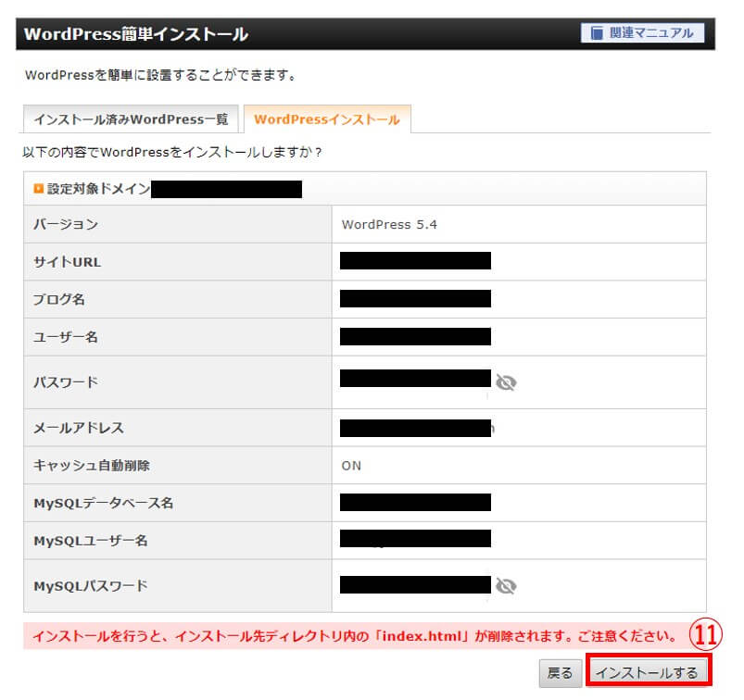744x700 pixels.
Task: Click the 設定対象ドメイン heading text
Action: point(99,189)
